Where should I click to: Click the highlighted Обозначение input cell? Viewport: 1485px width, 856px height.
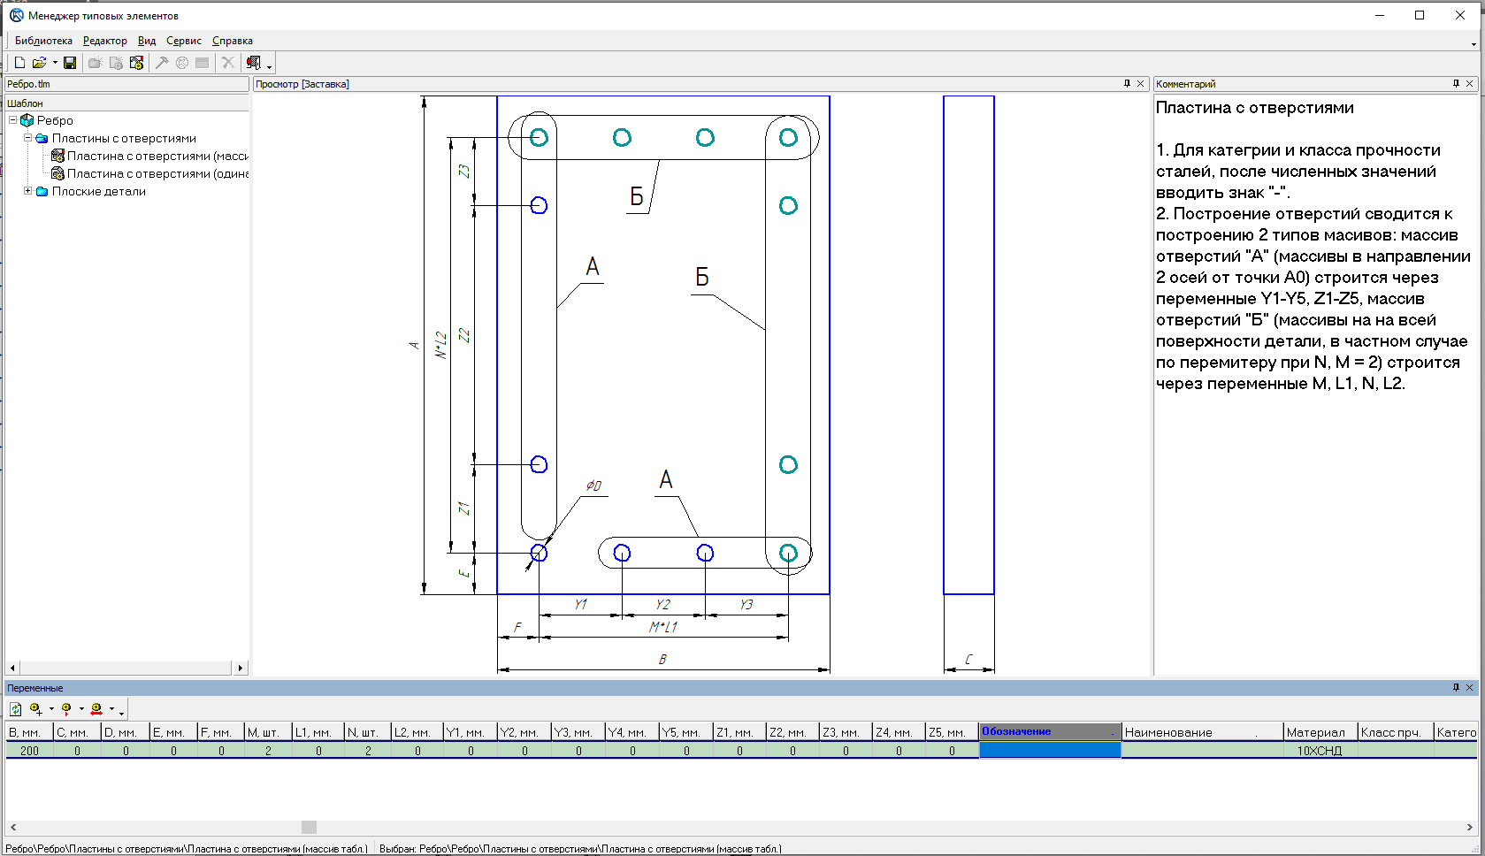(1050, 751)
